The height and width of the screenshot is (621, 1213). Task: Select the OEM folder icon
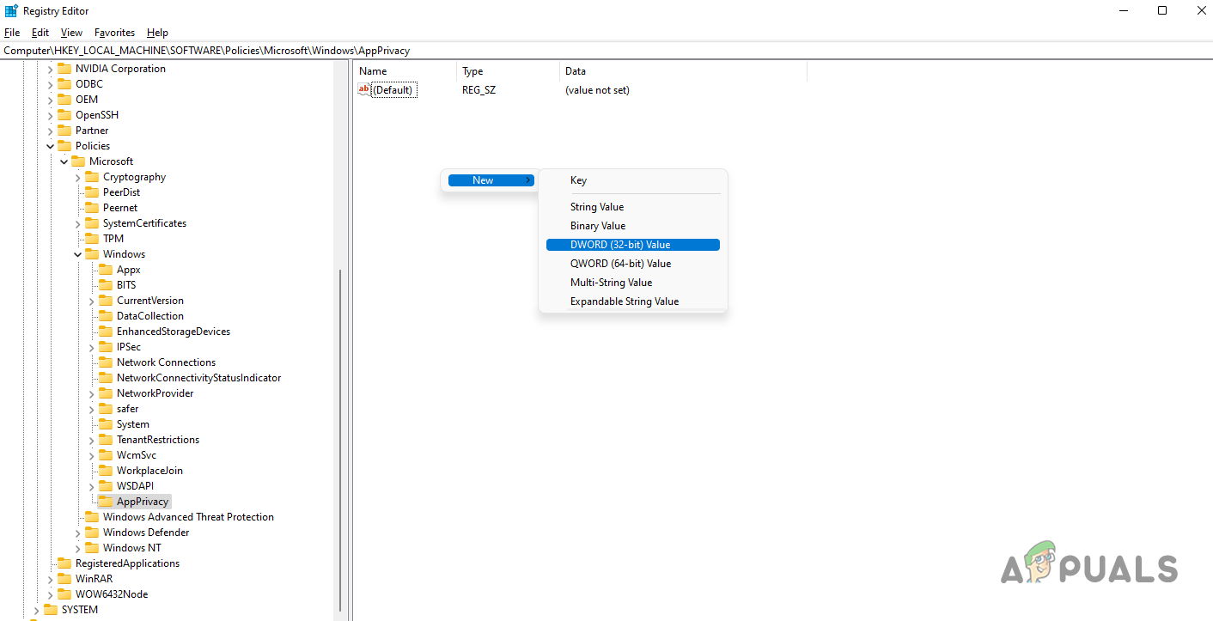click(x=64, y=100)
